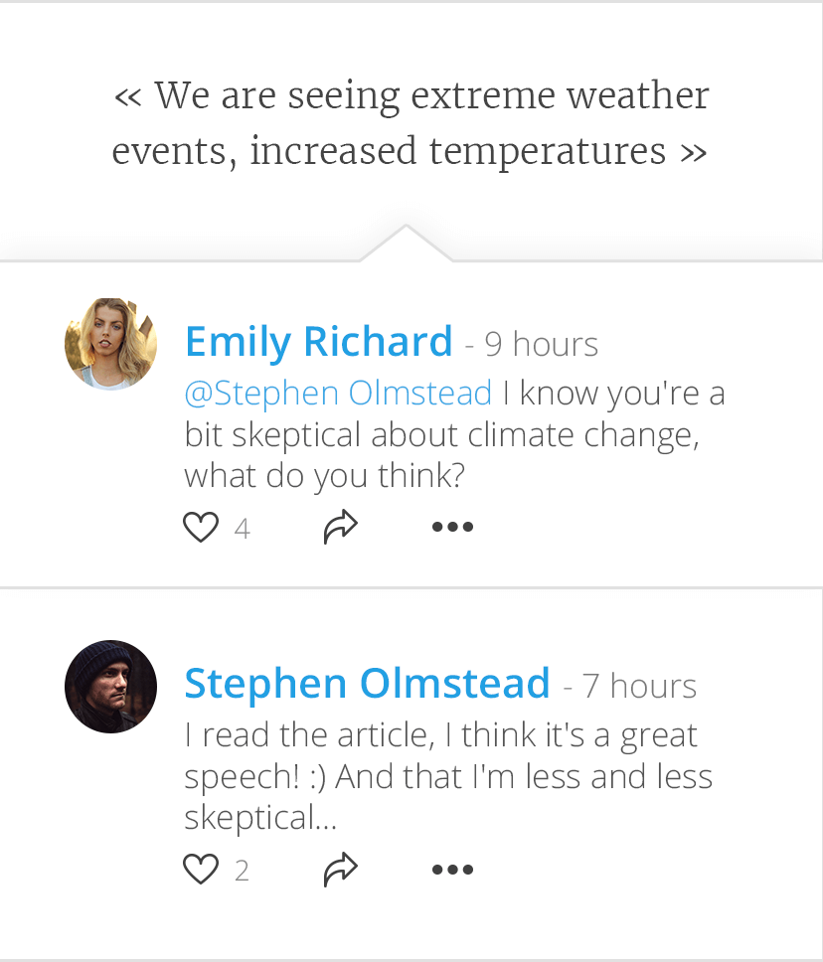View the 4 likes count on Emily's comment
The image size is (823, 962).
pos(242,529)
